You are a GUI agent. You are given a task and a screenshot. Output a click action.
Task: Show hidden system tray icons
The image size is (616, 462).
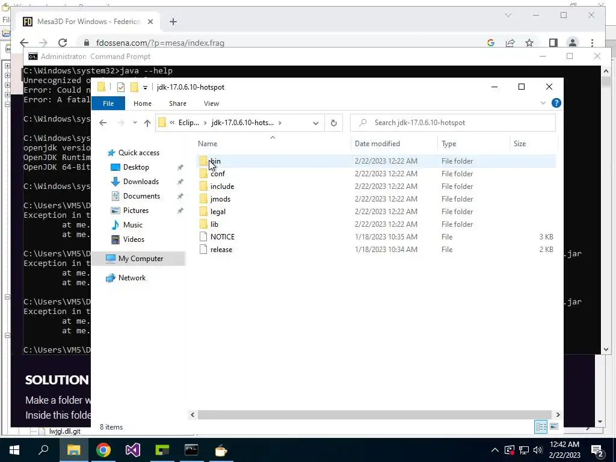coord(495,450)
